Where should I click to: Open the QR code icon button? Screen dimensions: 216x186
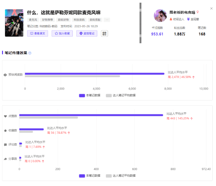104,34
